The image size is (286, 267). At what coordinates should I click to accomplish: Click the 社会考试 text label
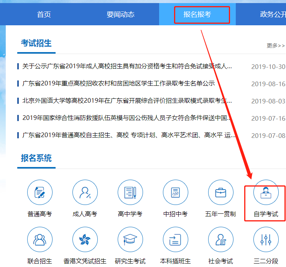pyautogui.click(x=221, y=261)
